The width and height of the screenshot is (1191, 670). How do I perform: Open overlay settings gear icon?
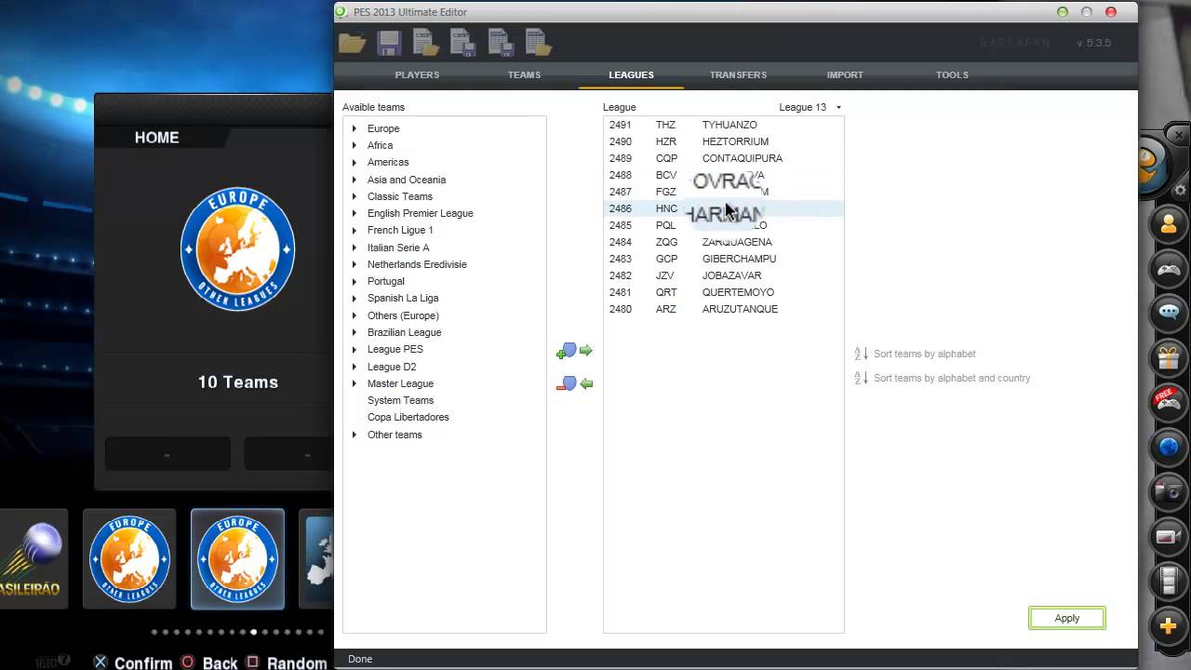[1181, 190]
